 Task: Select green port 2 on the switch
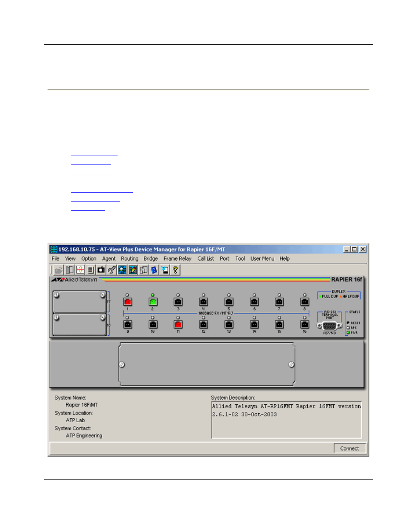point(153,302)
